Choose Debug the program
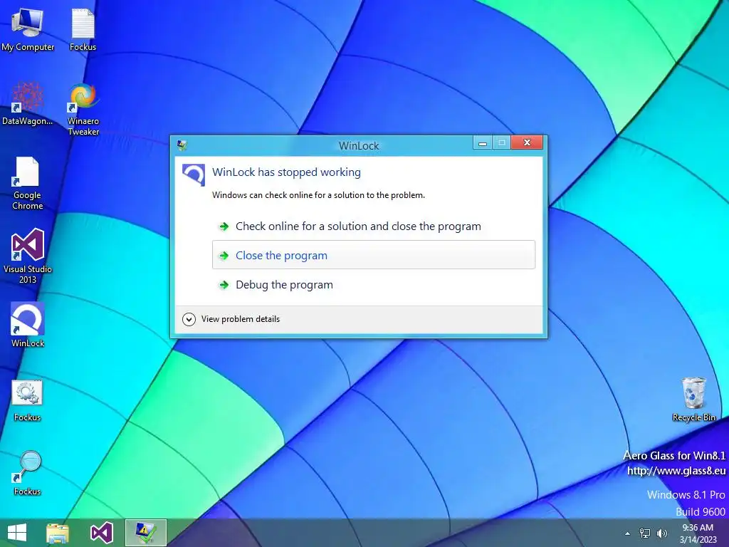 click(x=373, y=285)
